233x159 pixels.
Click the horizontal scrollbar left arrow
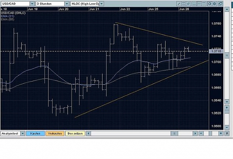click(88, 133)
